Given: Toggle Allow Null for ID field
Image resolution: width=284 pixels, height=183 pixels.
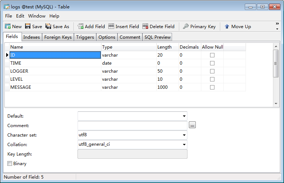Looking at the screenshot, I should (212, 55).
